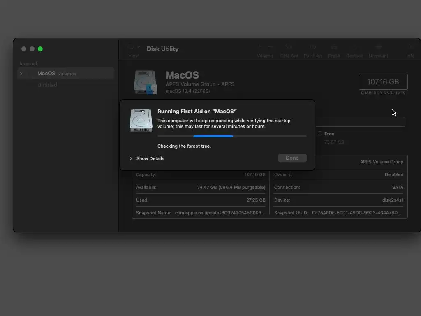Click the Snapshot UUID CF75A0DE value
Screen dimensions: 421x316
click(356, 213)
